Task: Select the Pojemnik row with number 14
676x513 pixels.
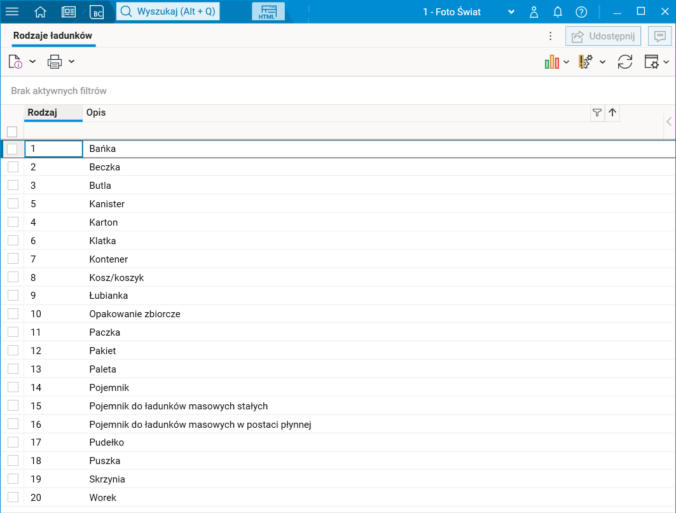Action: 338,387
